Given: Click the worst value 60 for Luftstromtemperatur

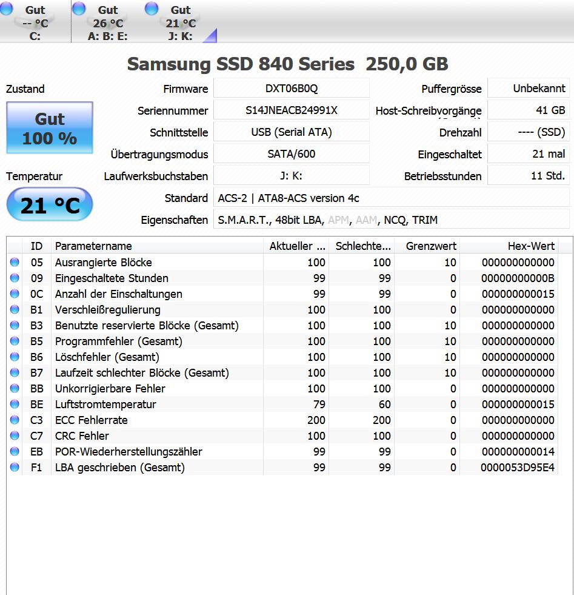Looking at the screenshot, I should [x=385, y=404].
